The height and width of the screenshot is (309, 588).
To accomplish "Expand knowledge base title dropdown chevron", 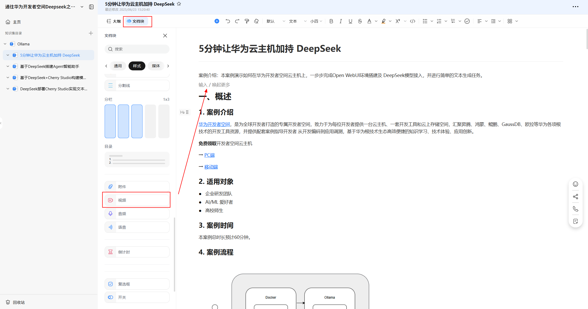I will pos(82,7).
